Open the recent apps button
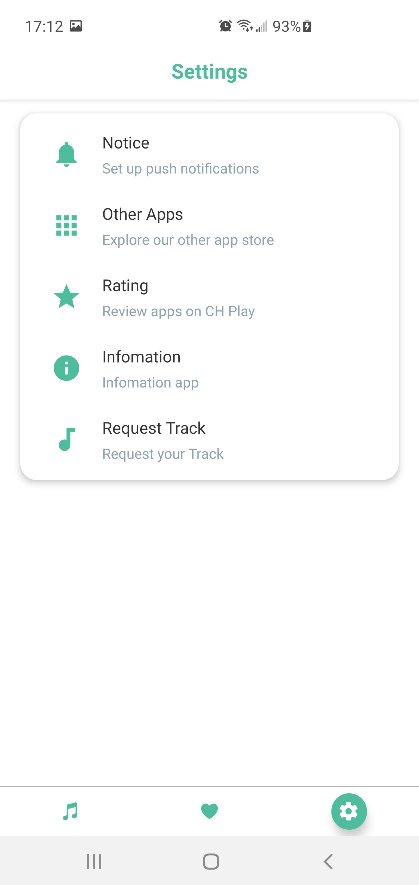The height and width of the screenshot is (885, 419). [94, 861]
